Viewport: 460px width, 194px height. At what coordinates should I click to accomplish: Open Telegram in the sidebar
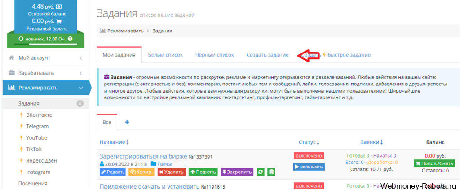[37, 126]
